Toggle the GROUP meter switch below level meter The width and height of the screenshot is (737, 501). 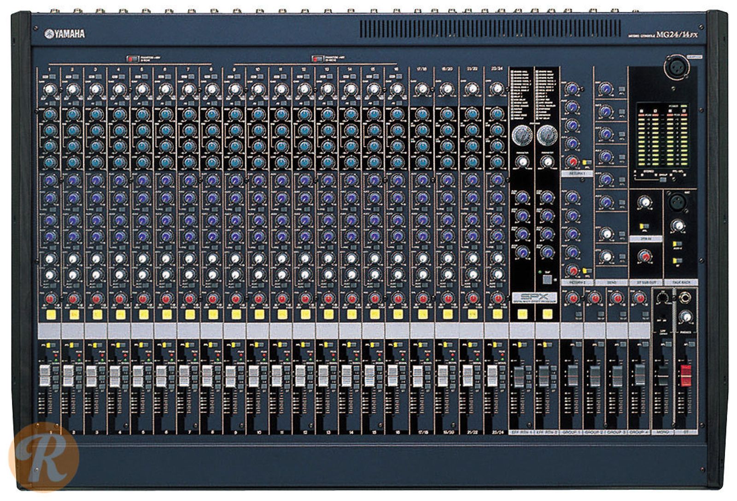(x=662, y=179)
